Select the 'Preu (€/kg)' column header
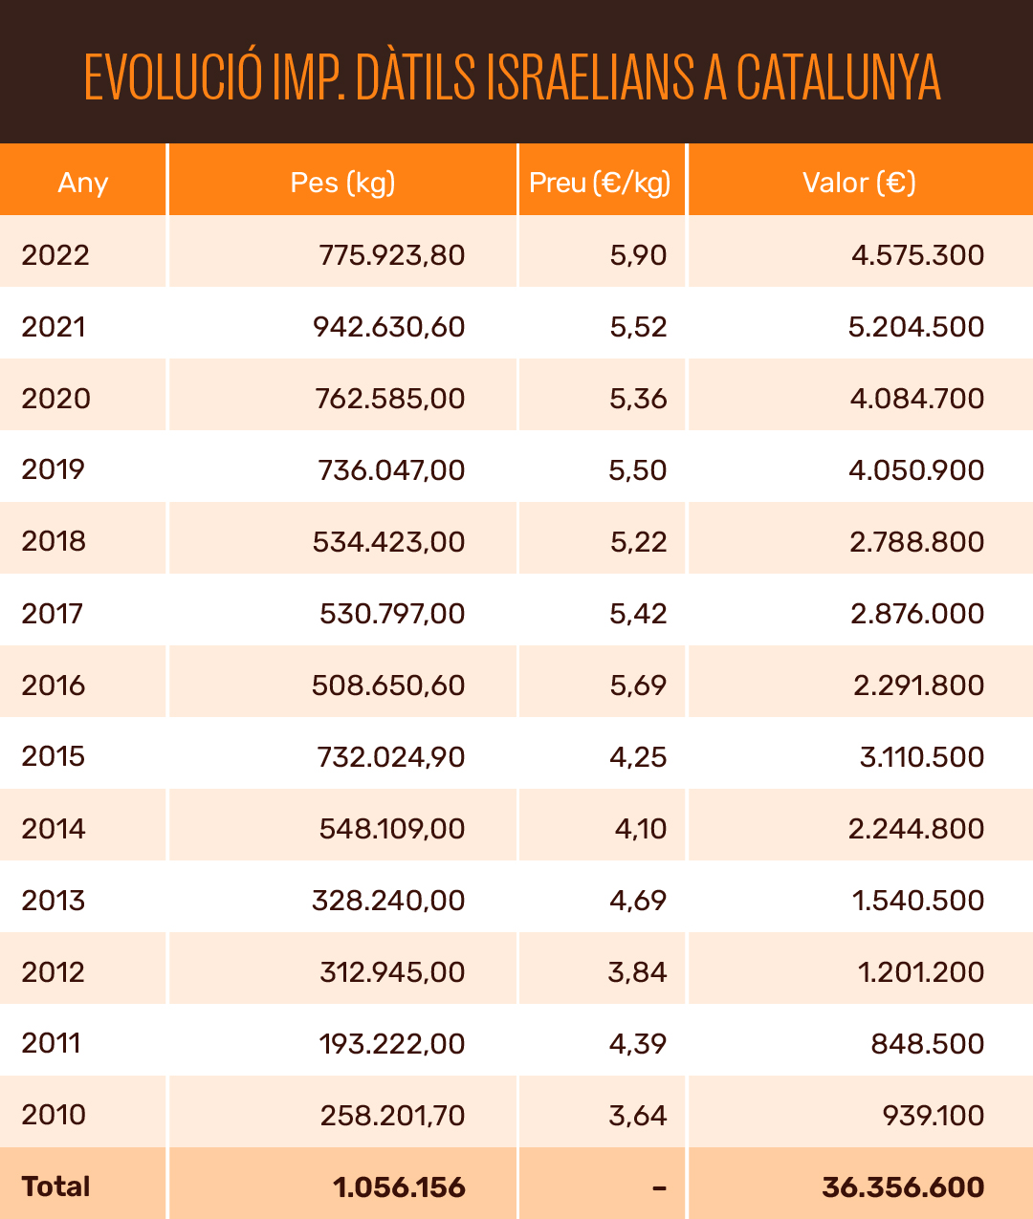 [601, 183]
